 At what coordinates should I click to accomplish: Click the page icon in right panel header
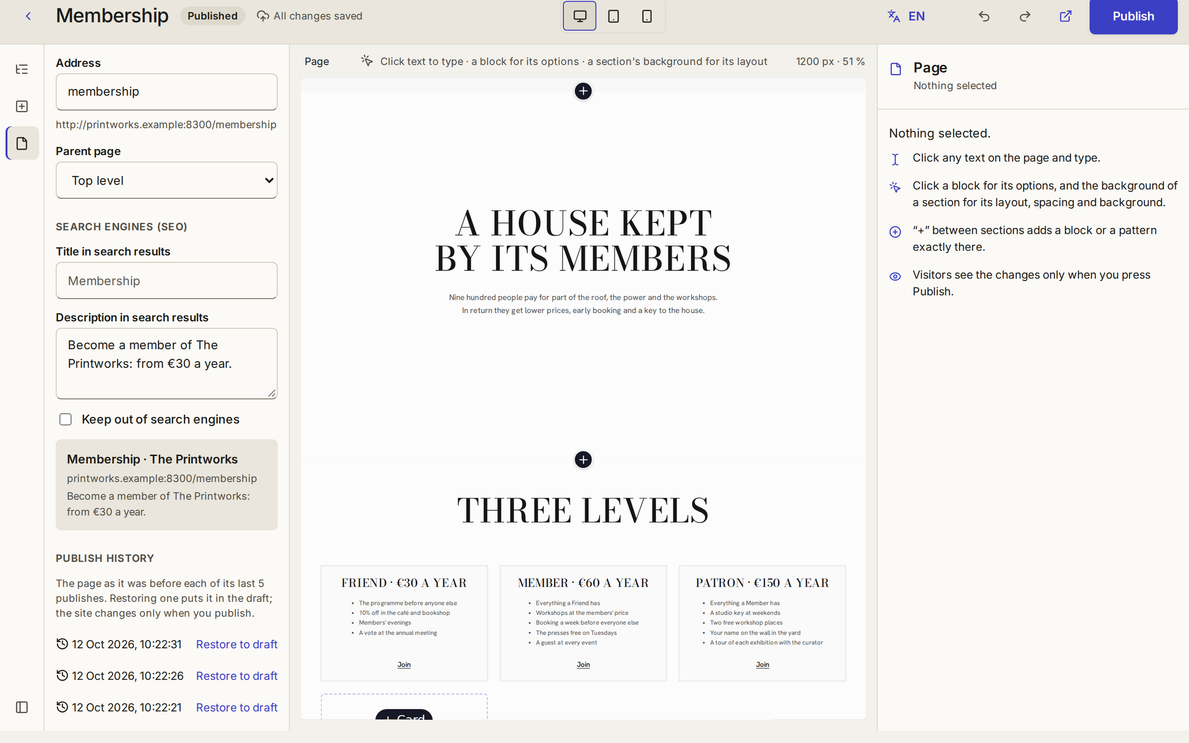tap(896, 69)
